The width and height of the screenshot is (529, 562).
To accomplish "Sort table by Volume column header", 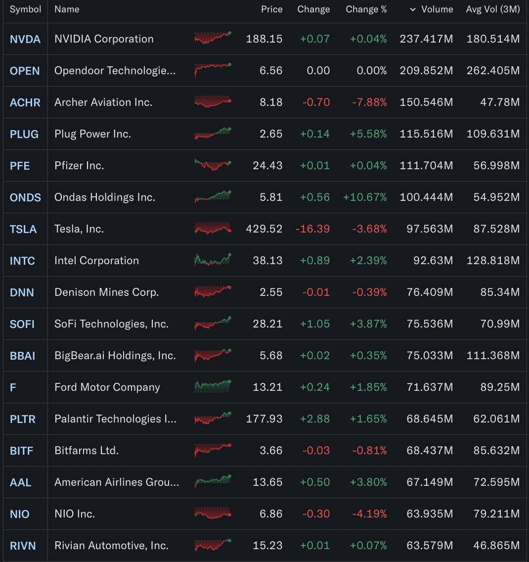I will coord(437,9).
